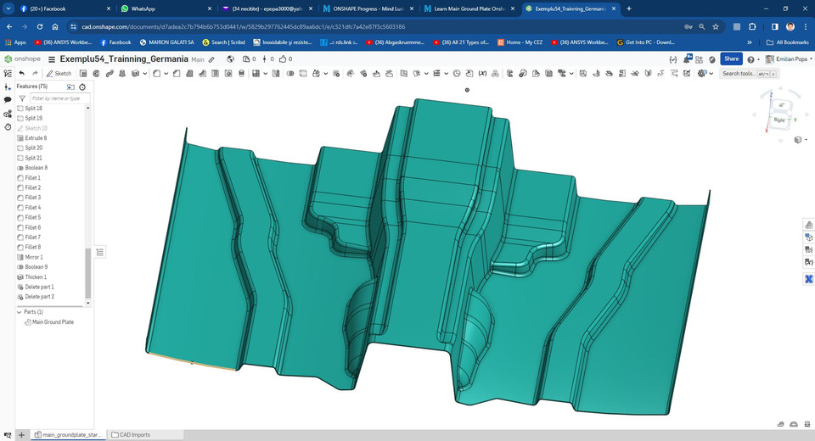815x441 pixels.
Task: Select the Mirror tool icon
Action: tap(276, 73)
